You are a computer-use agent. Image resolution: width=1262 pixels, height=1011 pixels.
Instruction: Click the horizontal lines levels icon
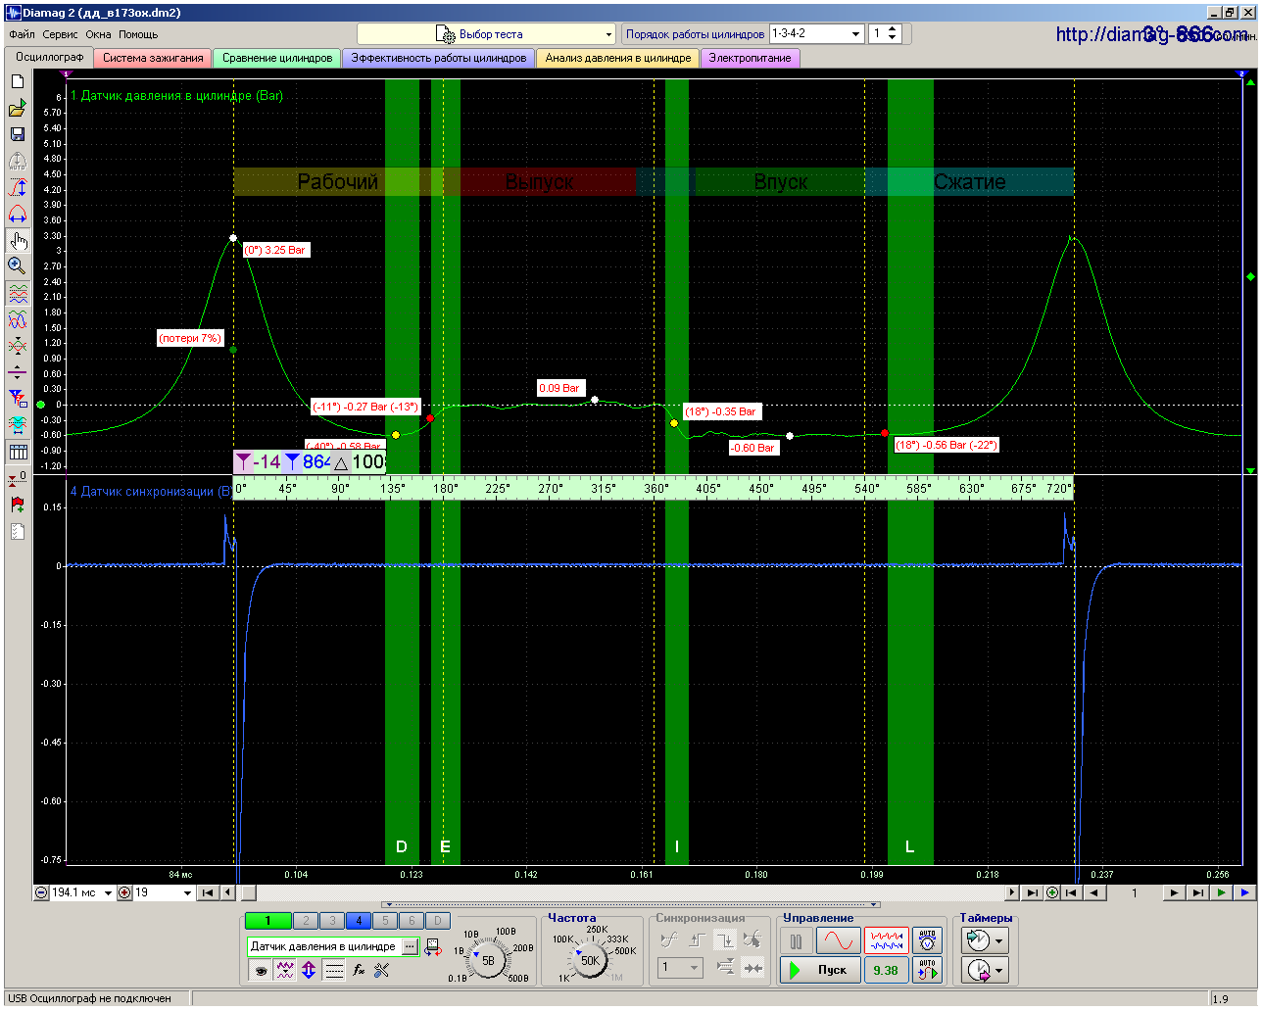point(334,971)
